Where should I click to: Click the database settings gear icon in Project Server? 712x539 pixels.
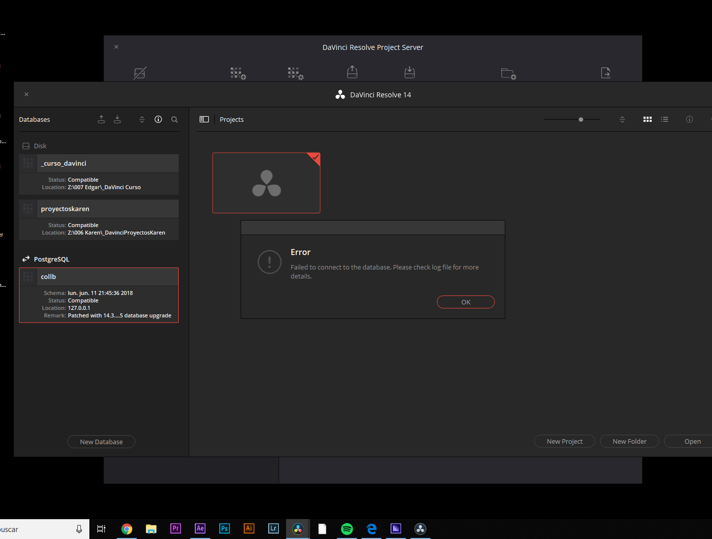(296, 73)
